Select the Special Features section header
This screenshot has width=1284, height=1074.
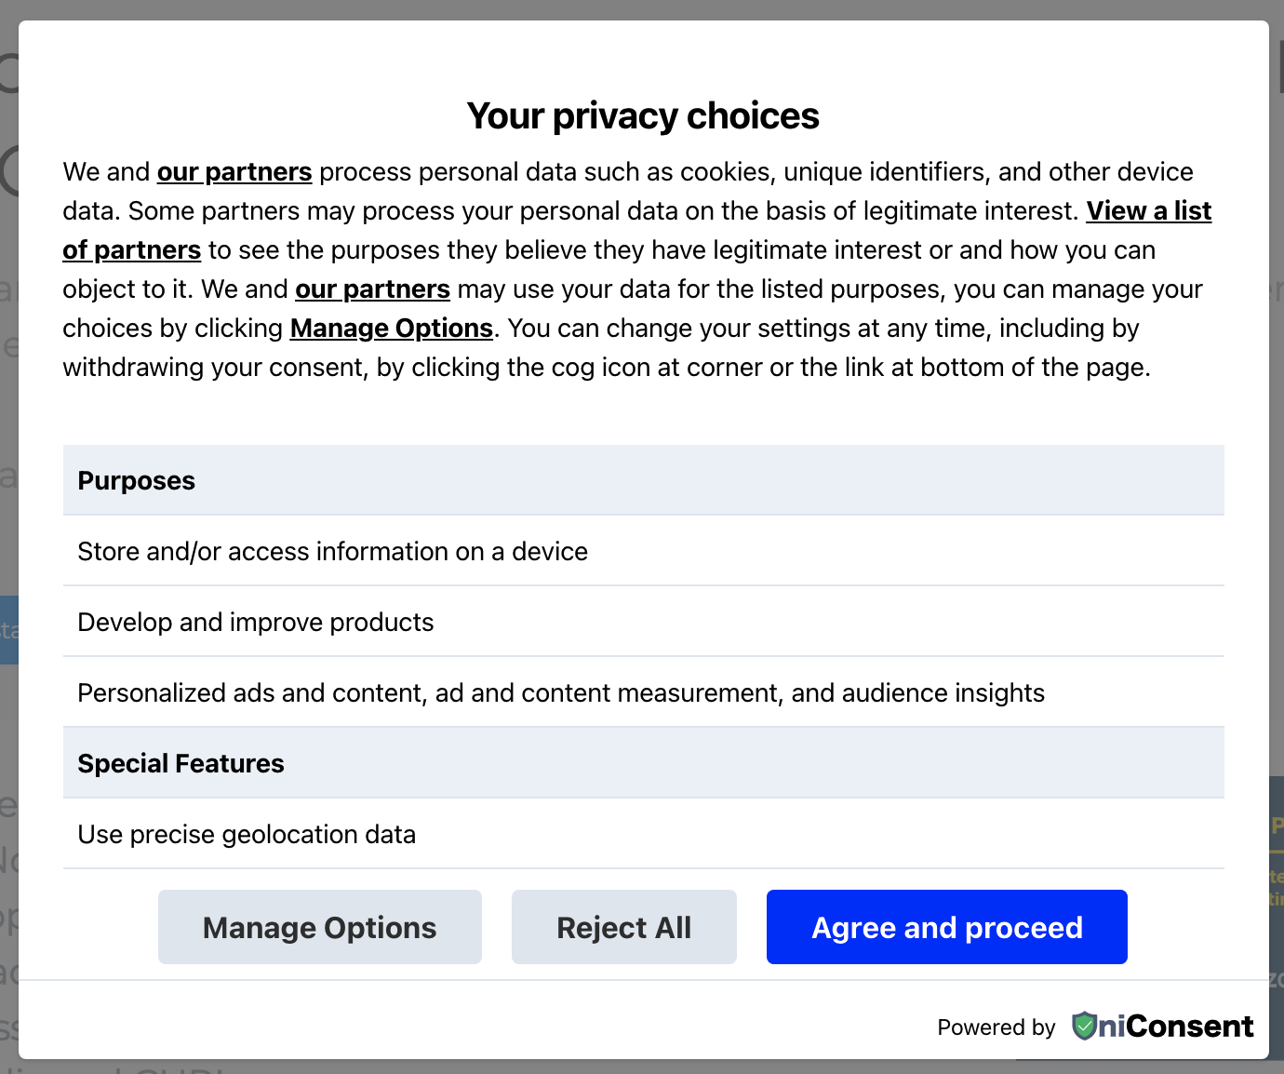coord(181,763)
